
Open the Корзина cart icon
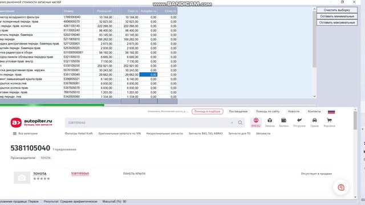click(x=329, y=122)
